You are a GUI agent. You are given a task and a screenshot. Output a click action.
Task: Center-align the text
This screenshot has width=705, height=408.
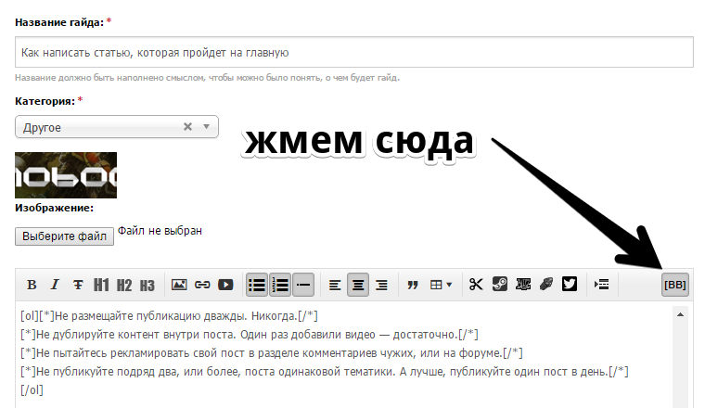click(358, 285)
